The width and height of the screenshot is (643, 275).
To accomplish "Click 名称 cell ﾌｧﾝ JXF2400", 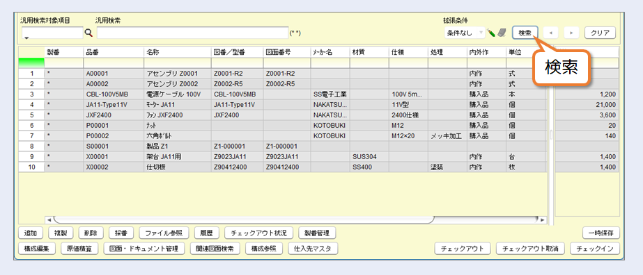I will 178,115.
